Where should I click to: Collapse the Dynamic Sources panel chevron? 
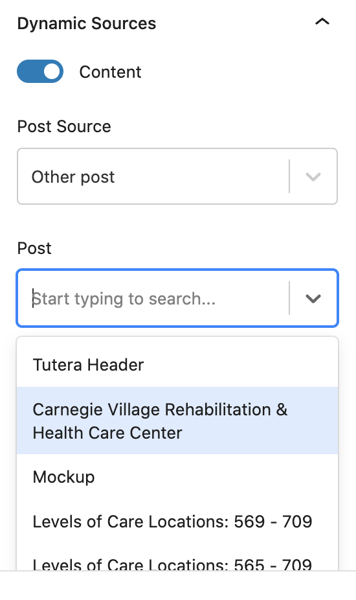[x=322, y=22]
